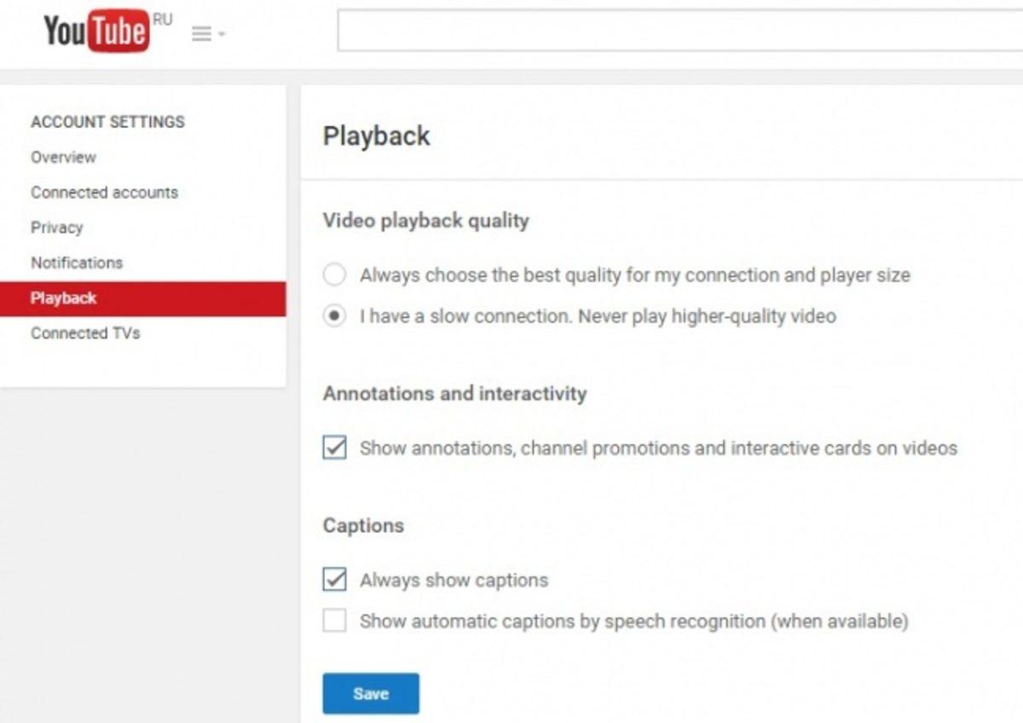Switch to Connected accounts settings
Image resolution: width=1023 pixels, height=723 pixels.
[104, 192]
